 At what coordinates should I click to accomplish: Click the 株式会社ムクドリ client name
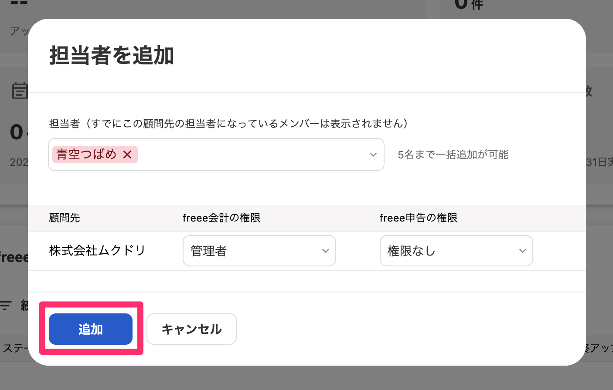[97, 251]
